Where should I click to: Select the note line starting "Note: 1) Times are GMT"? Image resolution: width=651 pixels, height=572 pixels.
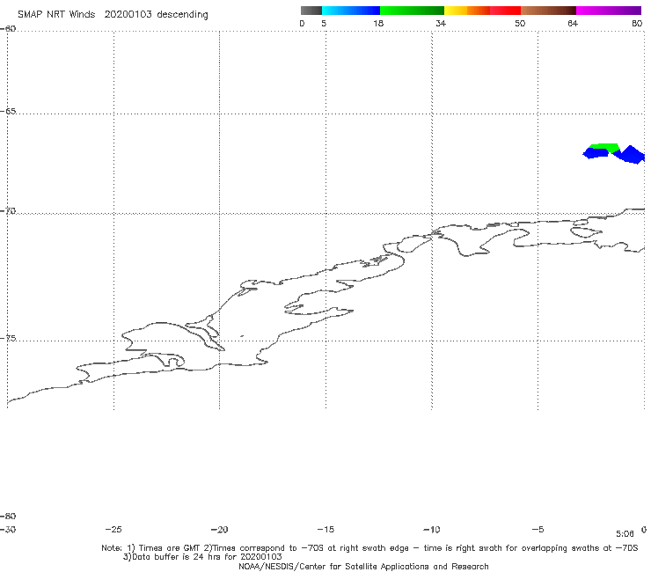click(369, 548)
